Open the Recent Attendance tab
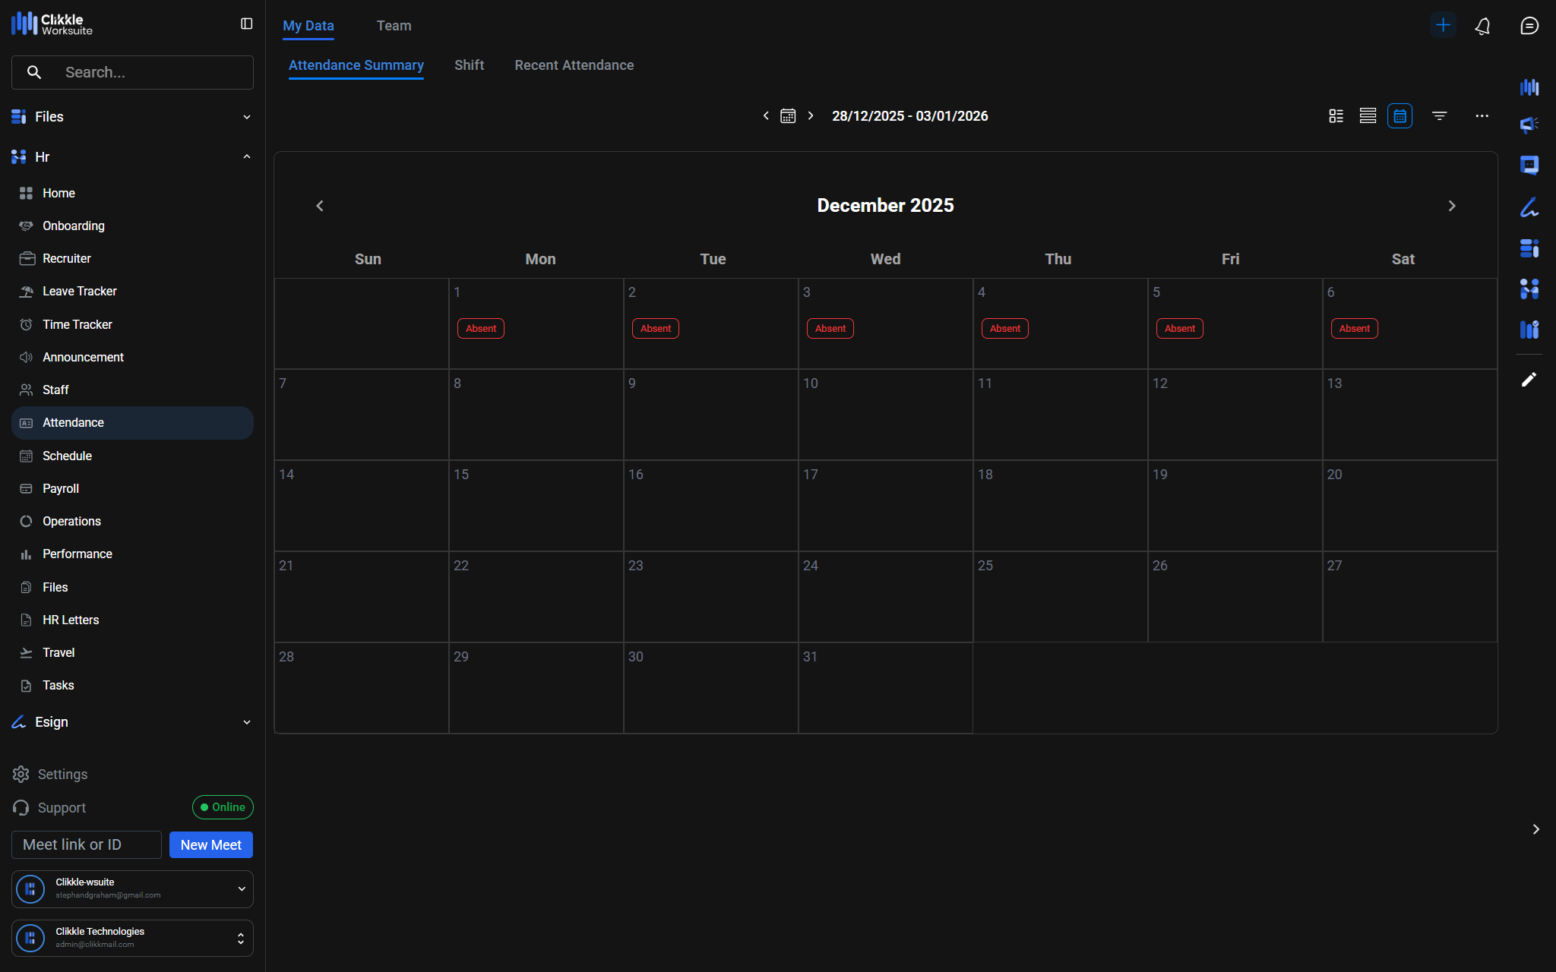Image resolution: width=1556 pixels, height=972 pixels. (x=574, y=65)
